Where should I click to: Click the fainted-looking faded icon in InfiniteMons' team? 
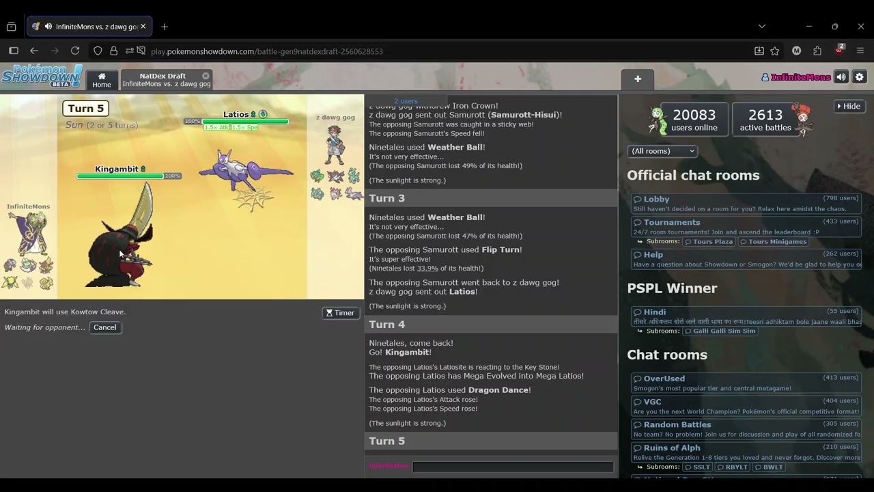click(28, 282)
